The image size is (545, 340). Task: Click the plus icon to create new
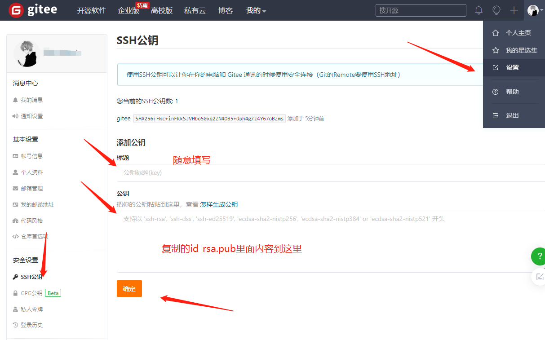pyautogui.click(x=514, y=10)
